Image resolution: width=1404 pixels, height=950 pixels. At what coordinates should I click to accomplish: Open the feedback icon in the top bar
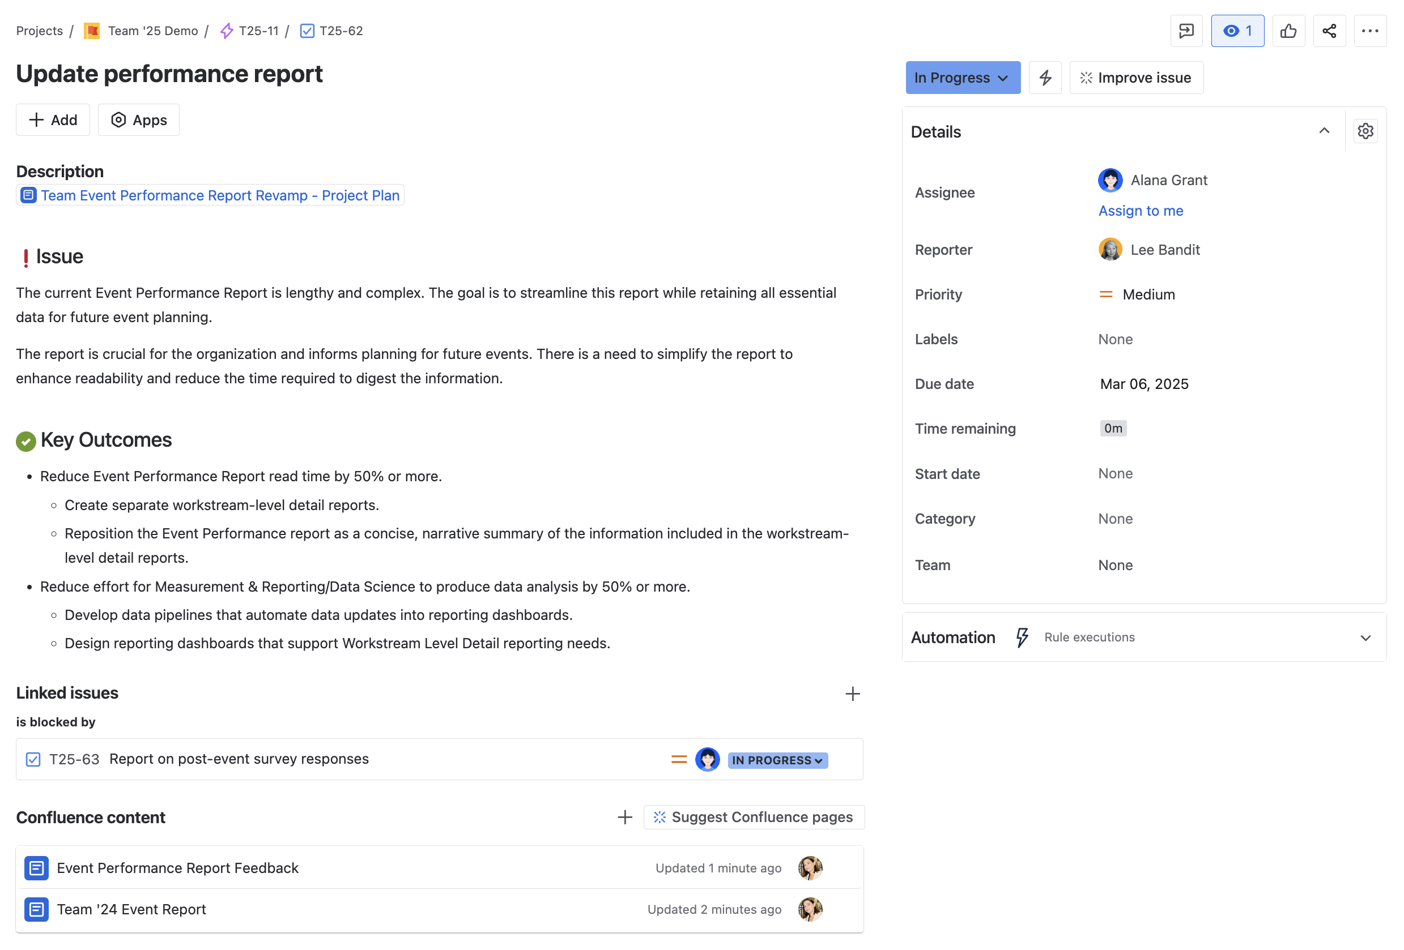point(1186,31)
